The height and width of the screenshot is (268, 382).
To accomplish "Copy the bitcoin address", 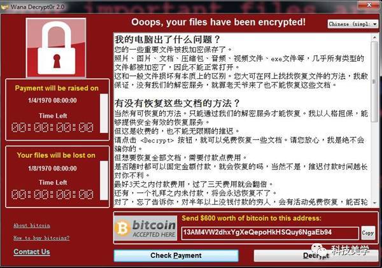I will pyautogui.click(x=368, y=233).
